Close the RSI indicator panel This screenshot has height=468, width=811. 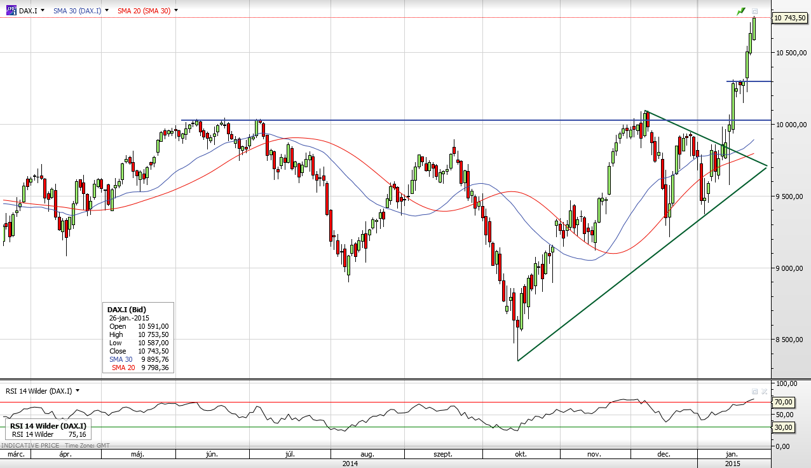point(764,392)
